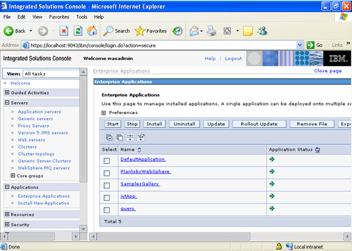
Task: Click the PlantsByWebSphere started status arrow
Action: point(272,172)
